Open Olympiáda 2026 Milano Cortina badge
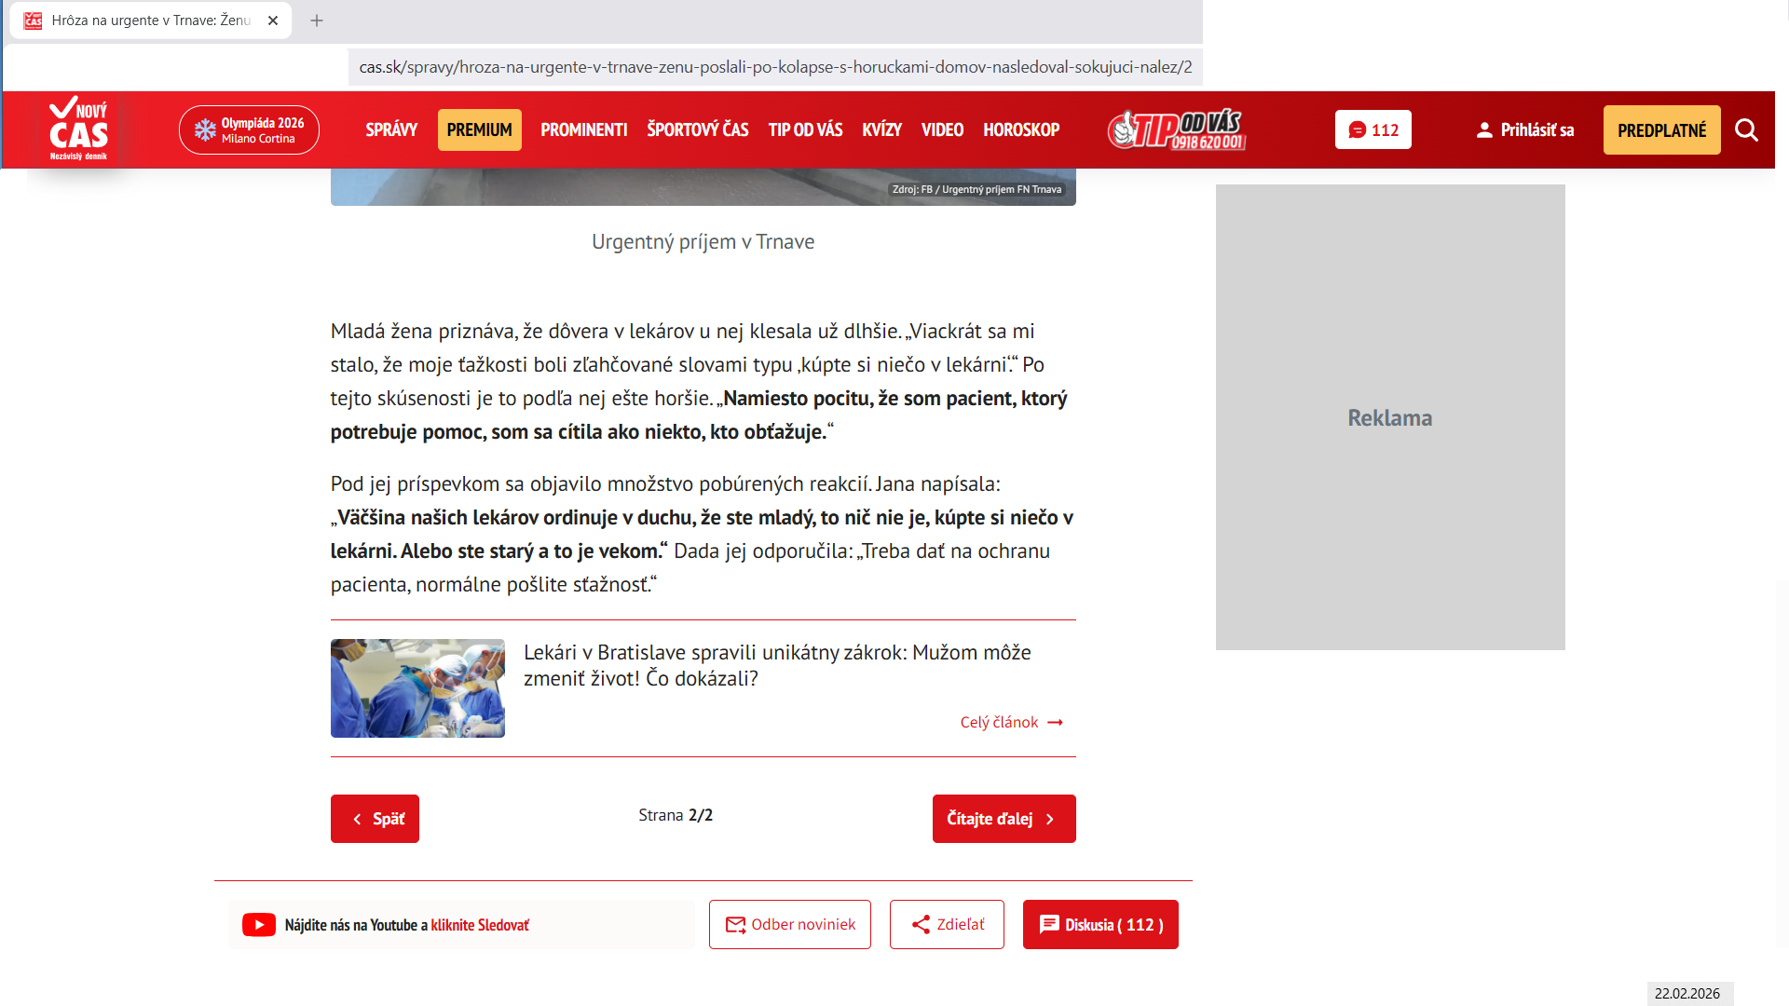1789x1006 pixels. [249, 130]
